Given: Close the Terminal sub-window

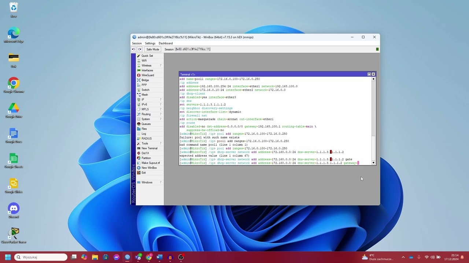Looking at the screenshot, I should tap(373, 74).
